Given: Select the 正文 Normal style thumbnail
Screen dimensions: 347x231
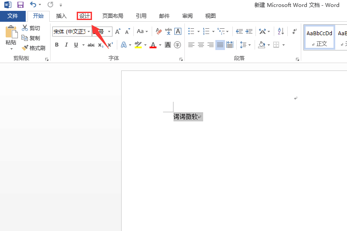Looking at the screenshot, I should pos(319,37).
